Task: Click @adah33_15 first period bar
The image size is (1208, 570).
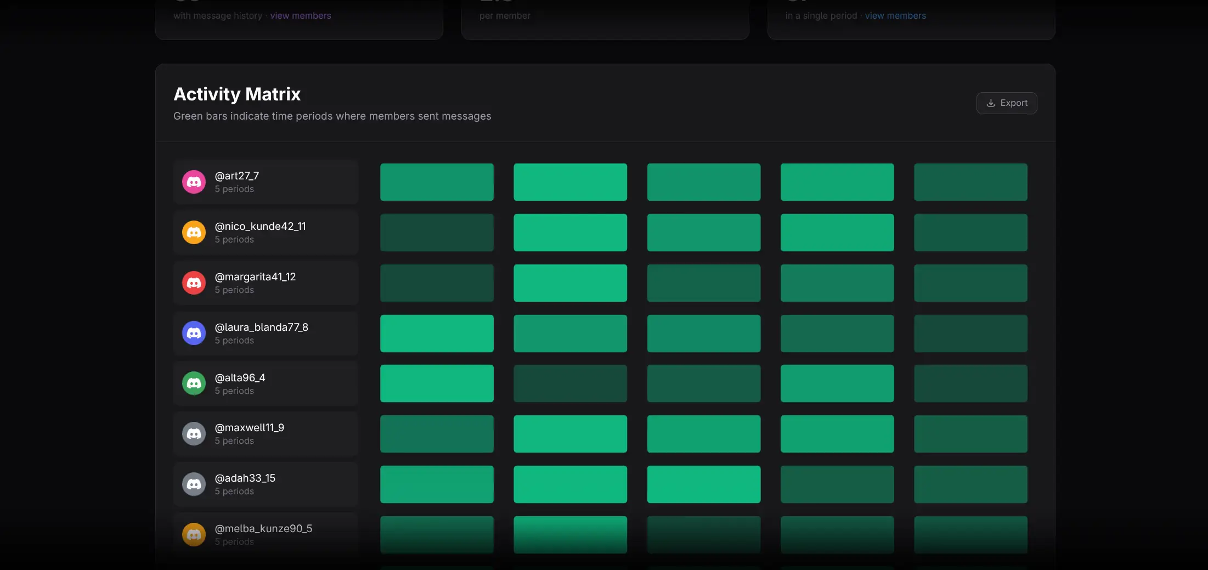Action: [437, 484]
